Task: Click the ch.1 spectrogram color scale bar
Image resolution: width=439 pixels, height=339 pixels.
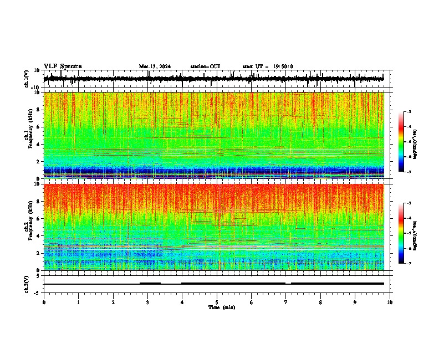Action: coord(401,141)
